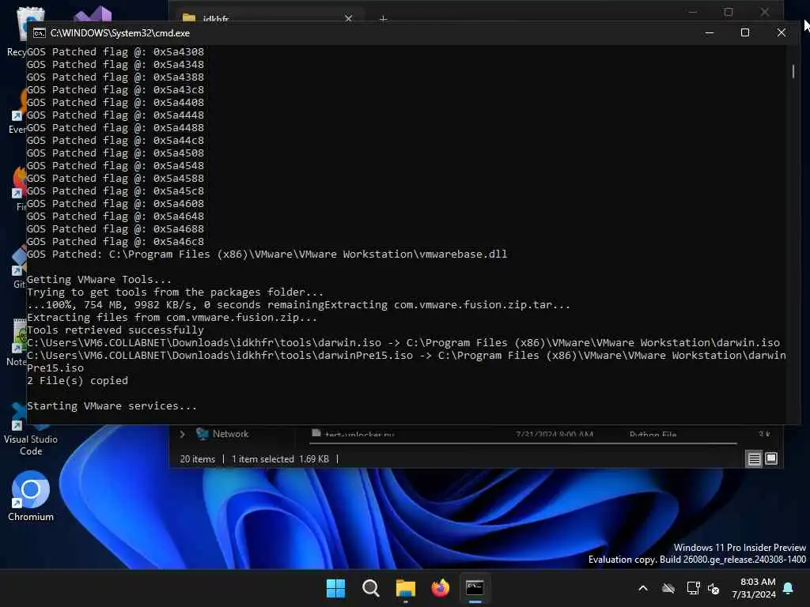
Task: Close the idkhfr Explorer tab
Action: click(x=348, y=19)
